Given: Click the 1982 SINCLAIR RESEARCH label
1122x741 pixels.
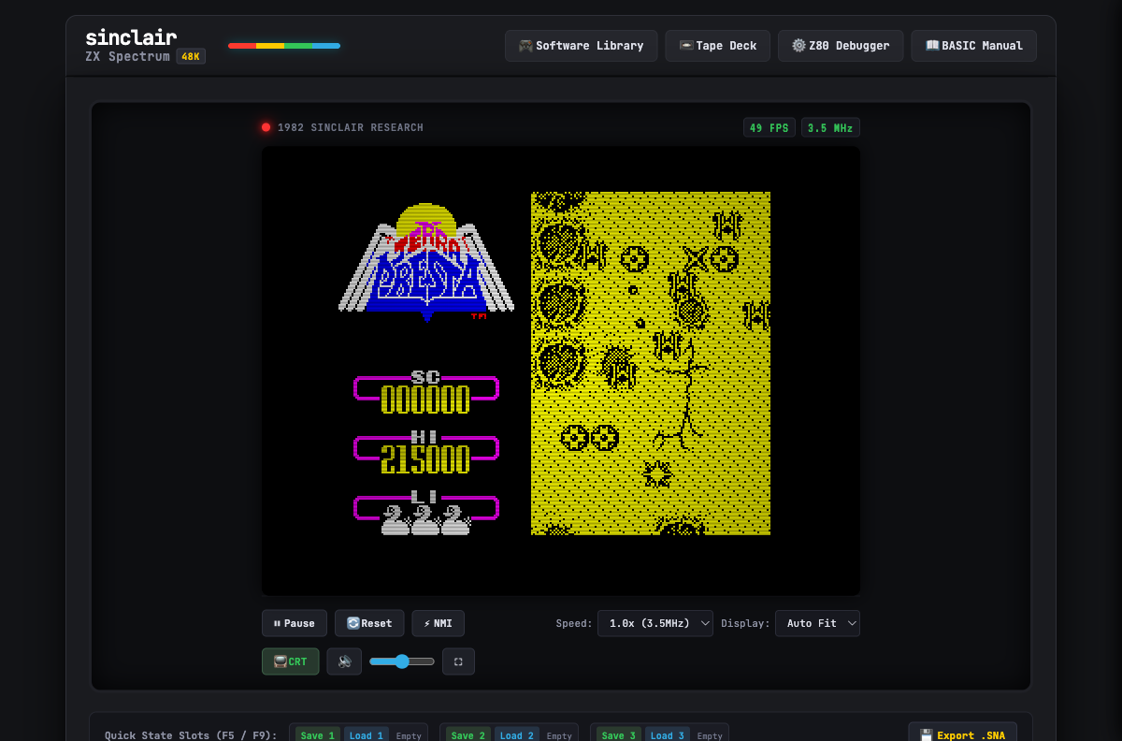Looking at the screenshot, I should 351,127.
